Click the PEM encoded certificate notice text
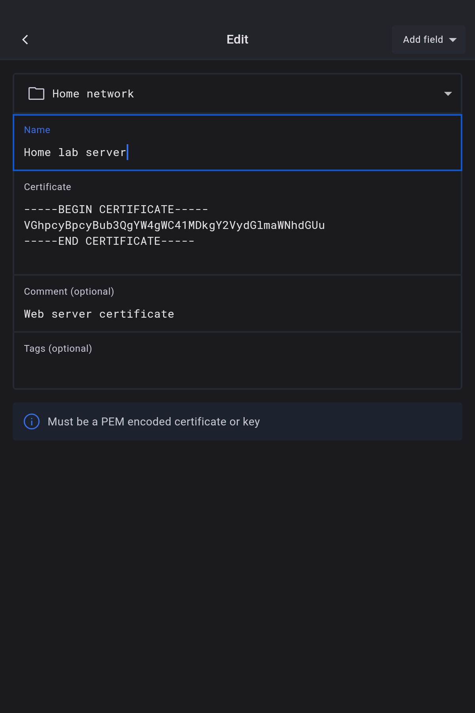 click(154, 421)
